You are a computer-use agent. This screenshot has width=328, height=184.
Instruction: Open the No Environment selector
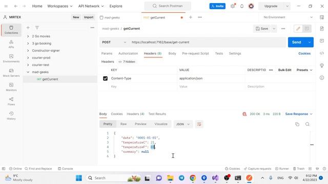[x=288, y=17]
